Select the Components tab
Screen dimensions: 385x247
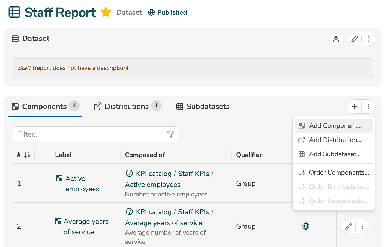point(44,107)
